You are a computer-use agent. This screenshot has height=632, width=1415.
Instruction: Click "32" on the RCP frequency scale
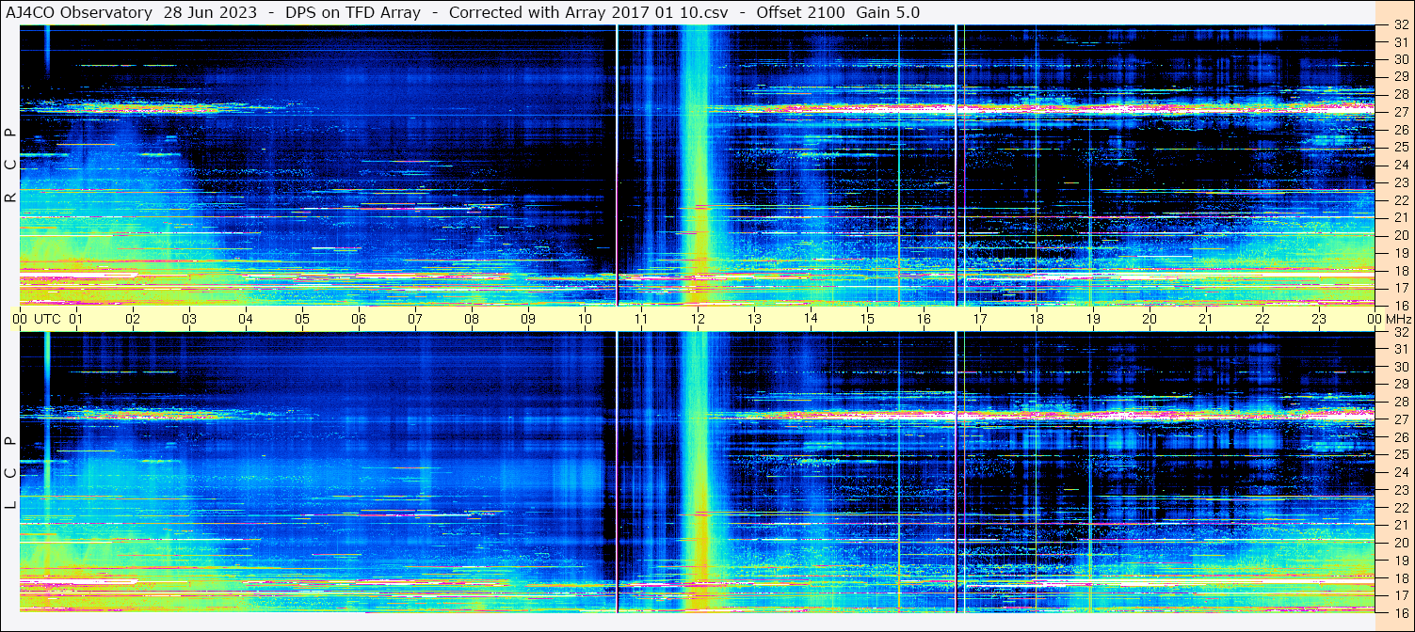click(x=1400, y=25)
